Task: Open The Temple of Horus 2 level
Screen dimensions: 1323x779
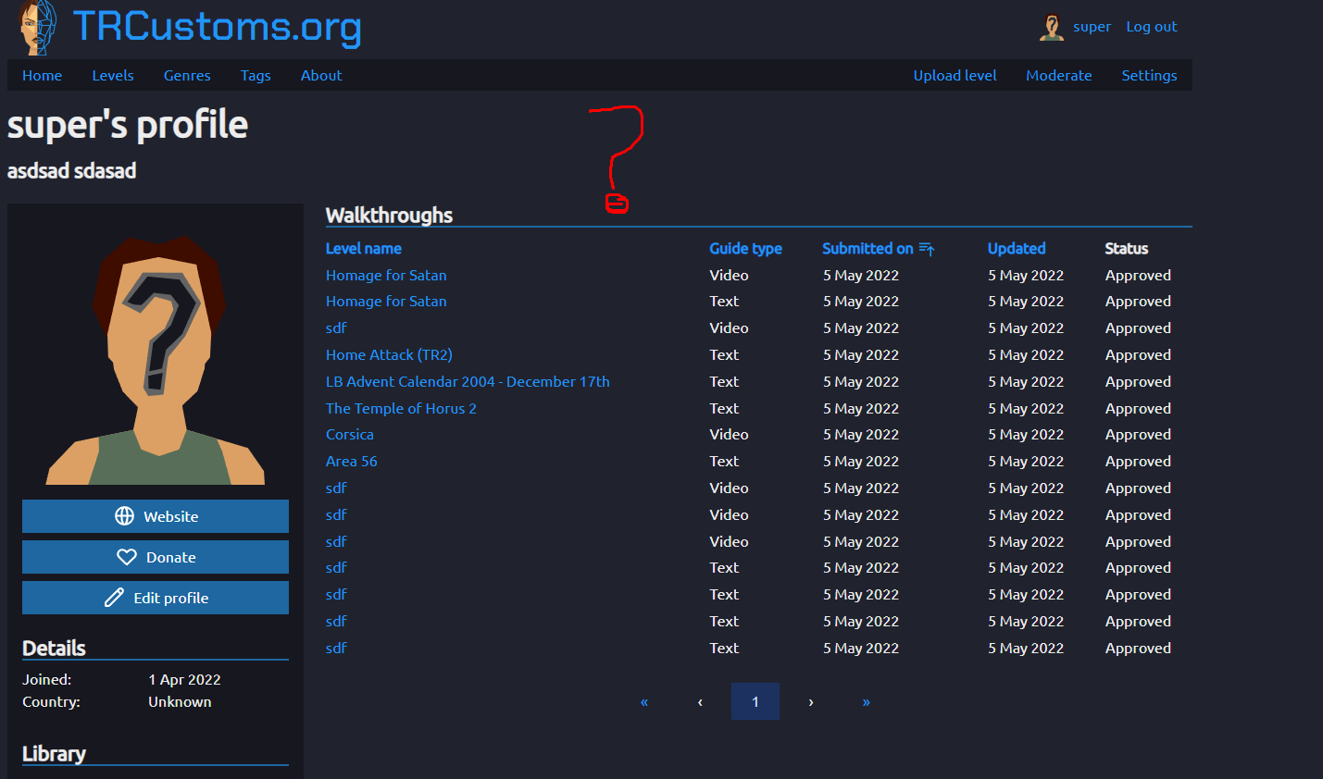Action: [x=401, y=408]
